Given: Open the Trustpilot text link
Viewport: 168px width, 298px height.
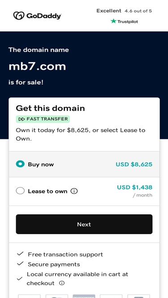Looking at the screenshot, I should point(127,21).
